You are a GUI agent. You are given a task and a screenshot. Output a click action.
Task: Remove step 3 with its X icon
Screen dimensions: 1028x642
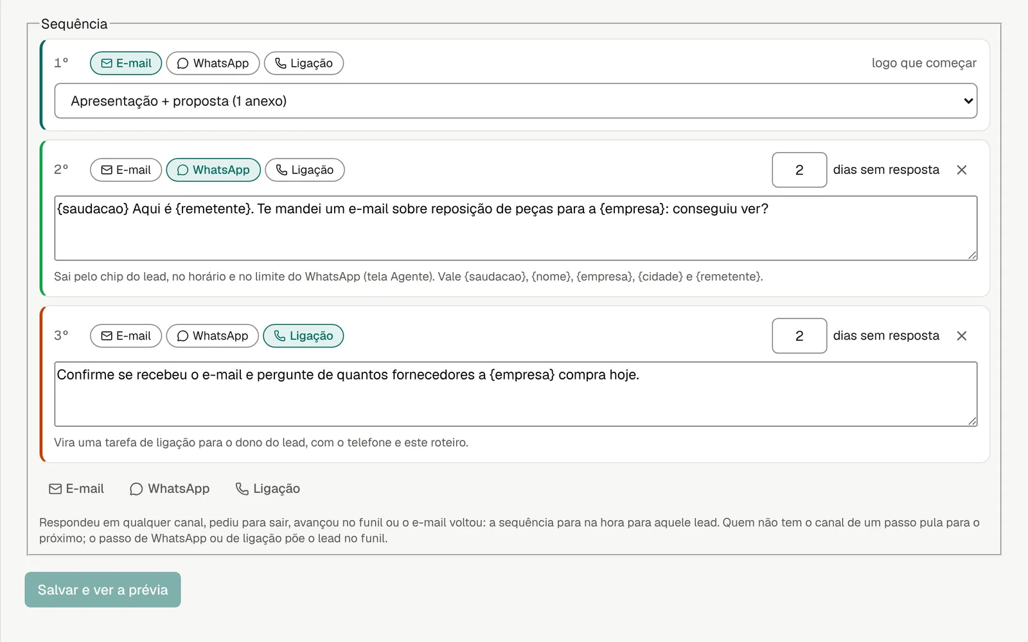(962, 336)
